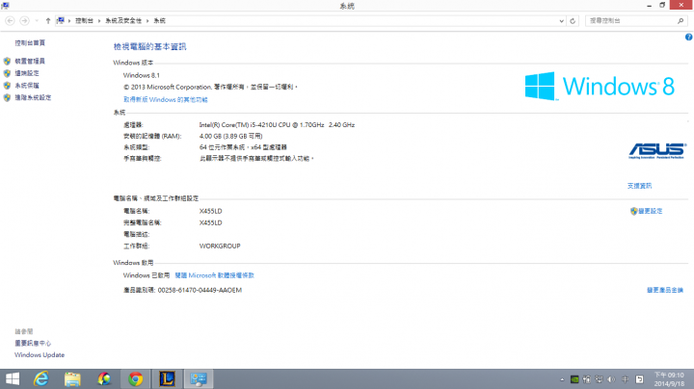Click the Control Panel taskbar button

pyautogui.click(x=199, y=378)
